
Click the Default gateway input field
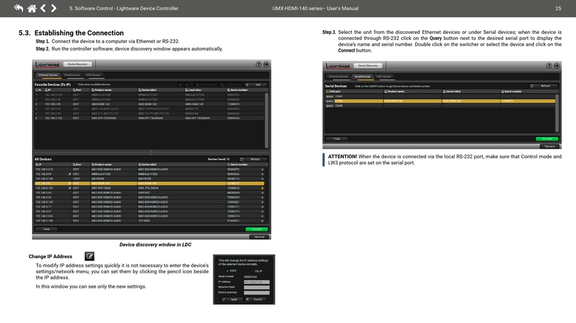(x=256, y=293)
